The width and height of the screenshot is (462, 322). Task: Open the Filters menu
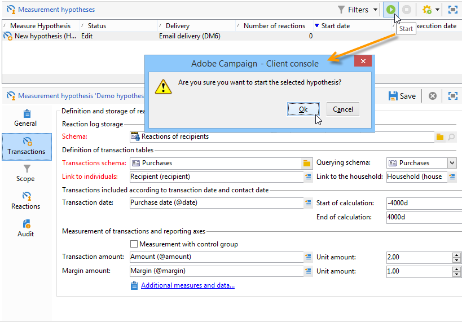[x=358, y=10]
